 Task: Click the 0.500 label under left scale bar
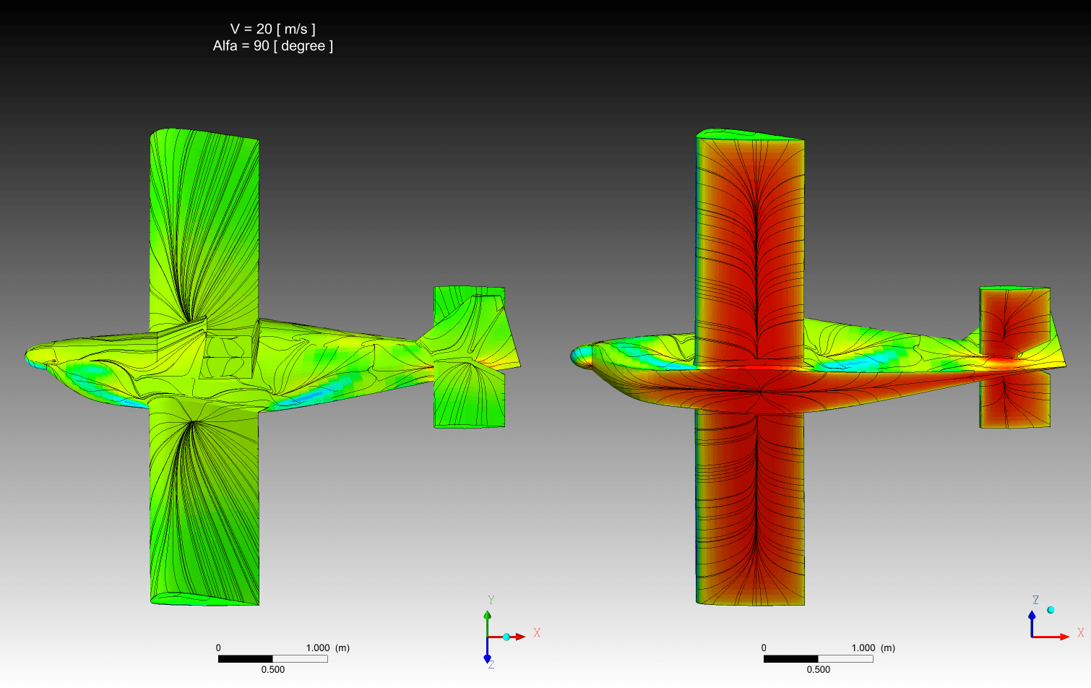point(272,670)
